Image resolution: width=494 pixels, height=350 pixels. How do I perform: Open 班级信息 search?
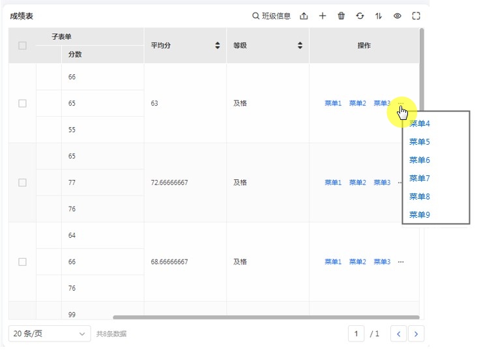point(271,16)
